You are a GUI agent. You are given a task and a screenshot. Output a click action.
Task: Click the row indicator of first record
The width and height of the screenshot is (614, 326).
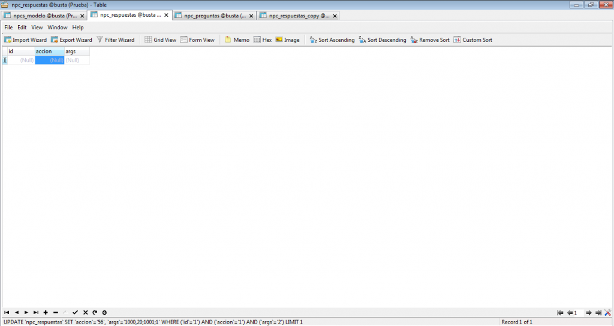click(5, 61)
